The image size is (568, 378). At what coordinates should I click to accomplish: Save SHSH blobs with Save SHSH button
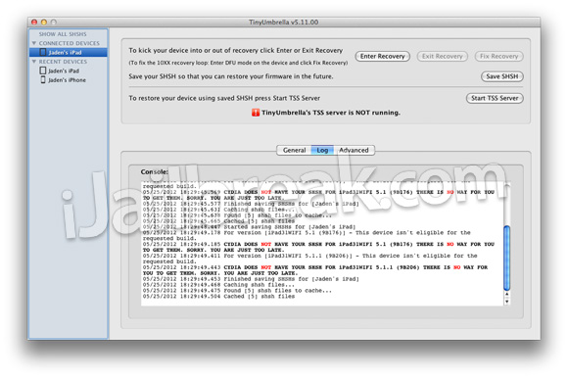501,76
